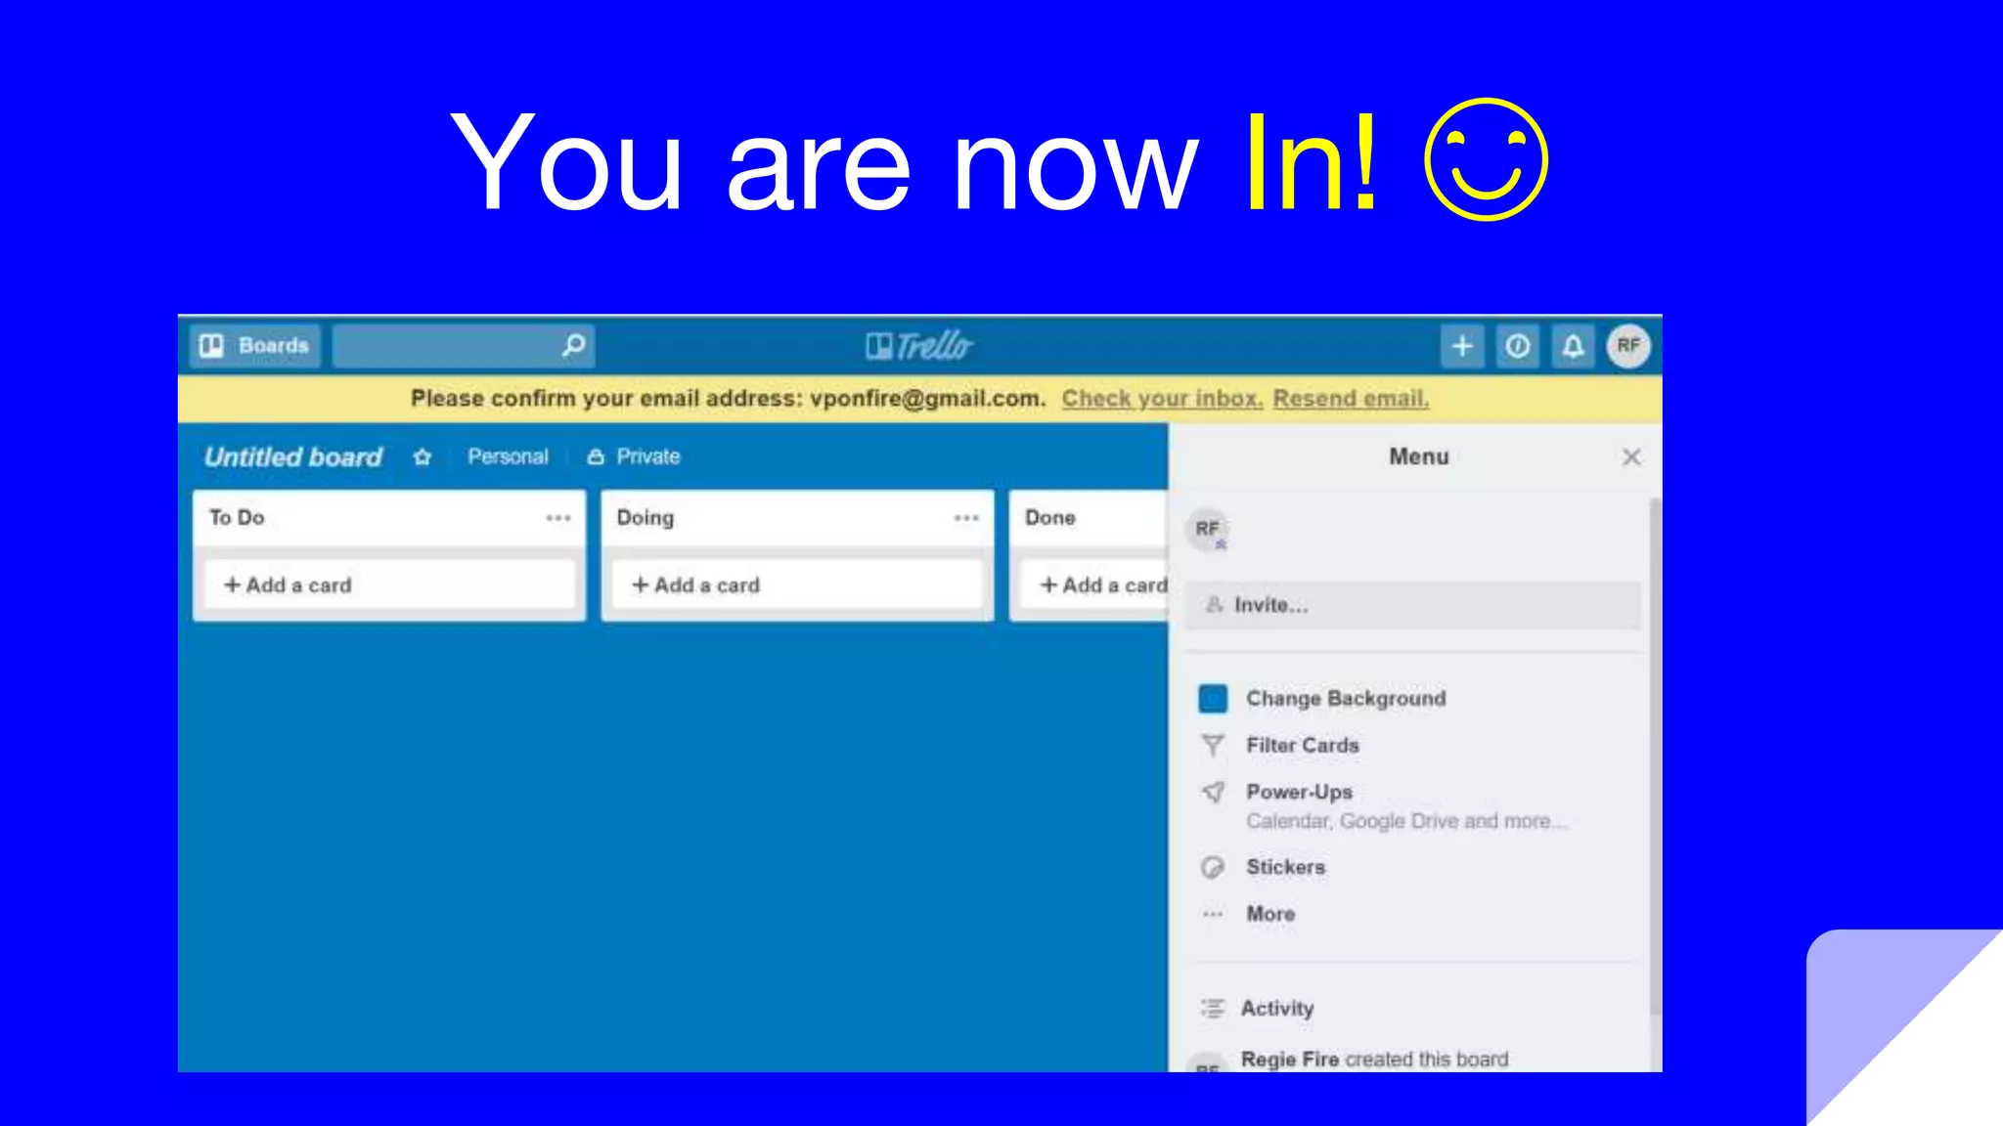
Task: Open Filter Cards option
Action: pyautogui.click(x=1303, y=746)
